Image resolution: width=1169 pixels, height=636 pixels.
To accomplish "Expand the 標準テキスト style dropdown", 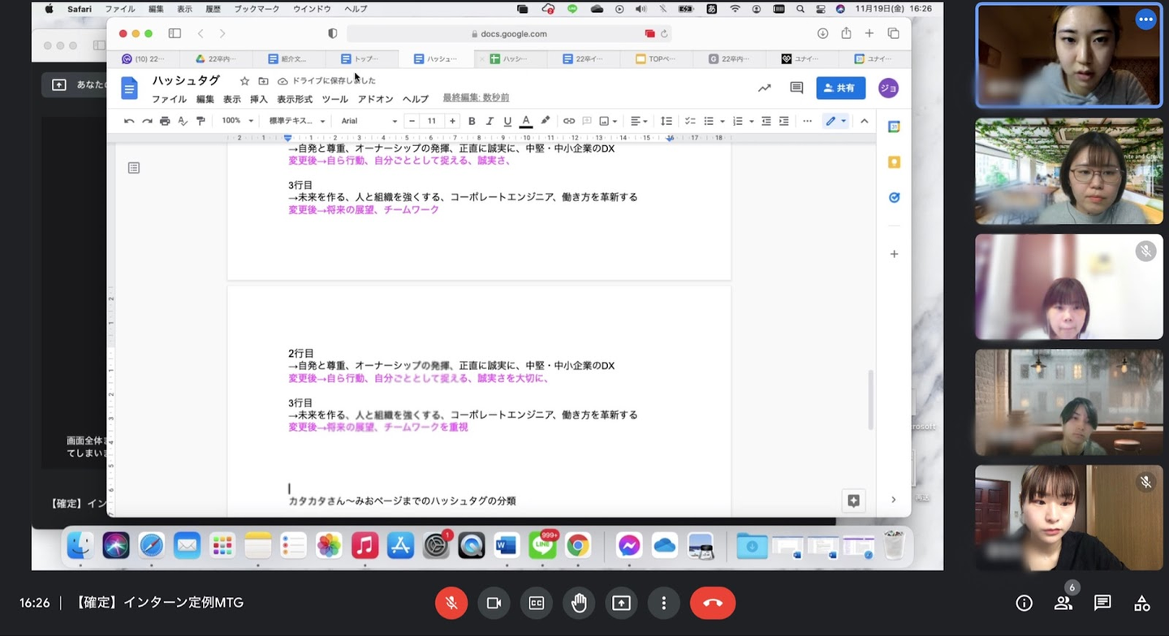I will (x=297, y=121).
